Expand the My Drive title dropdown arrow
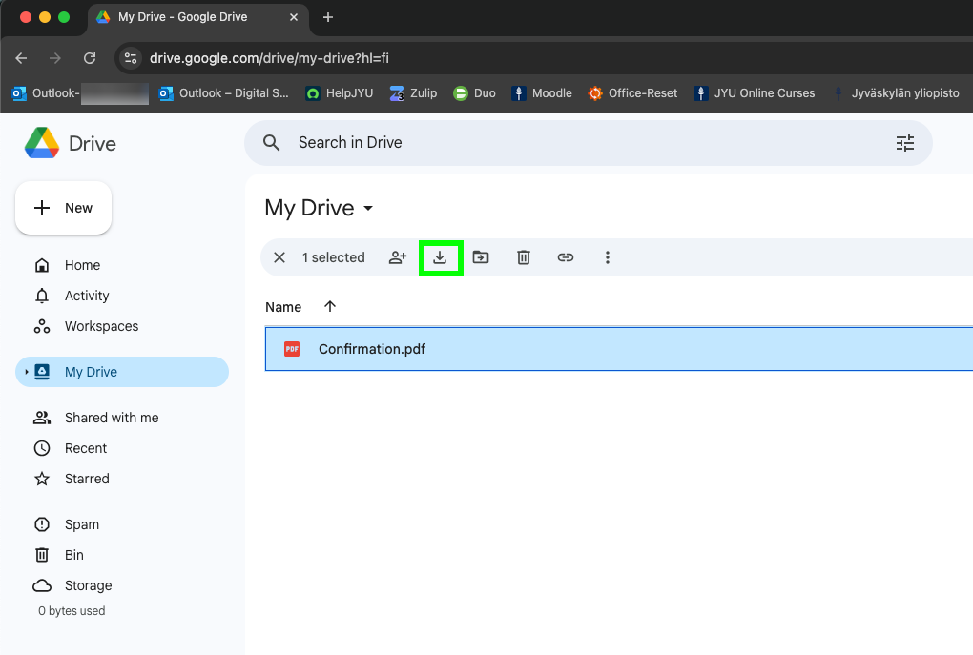Viewport: 973px width, 655px height. (368, 209)
